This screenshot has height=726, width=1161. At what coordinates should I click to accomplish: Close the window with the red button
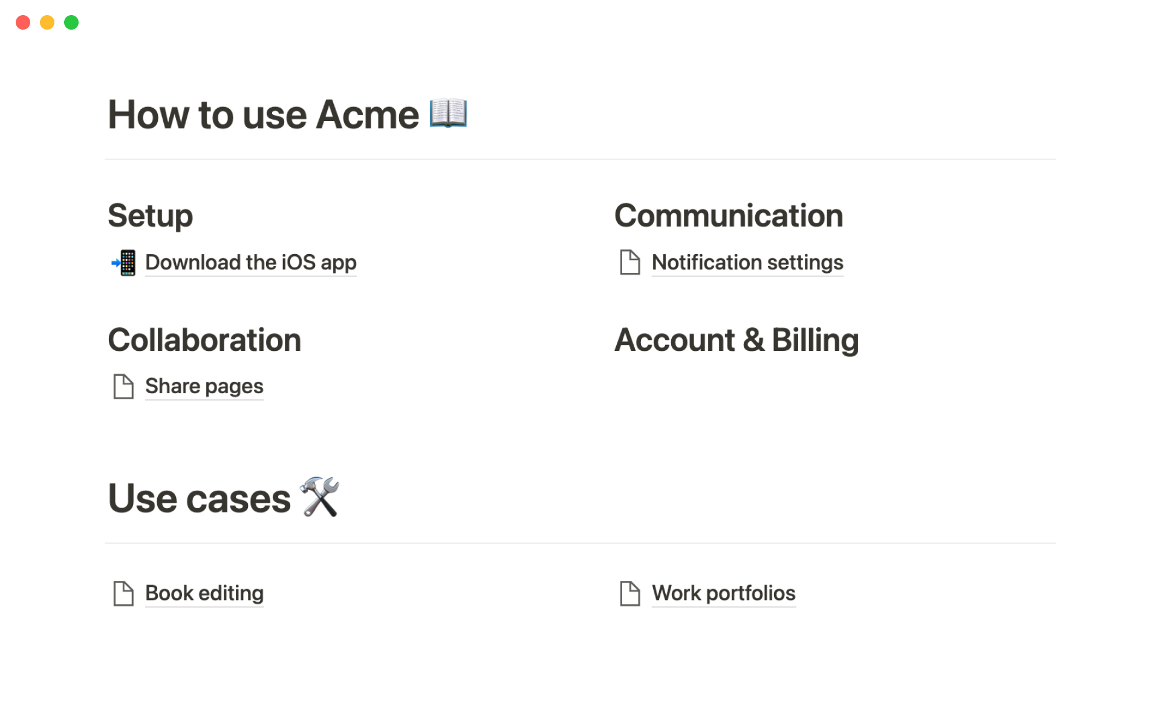click(23, 22)
